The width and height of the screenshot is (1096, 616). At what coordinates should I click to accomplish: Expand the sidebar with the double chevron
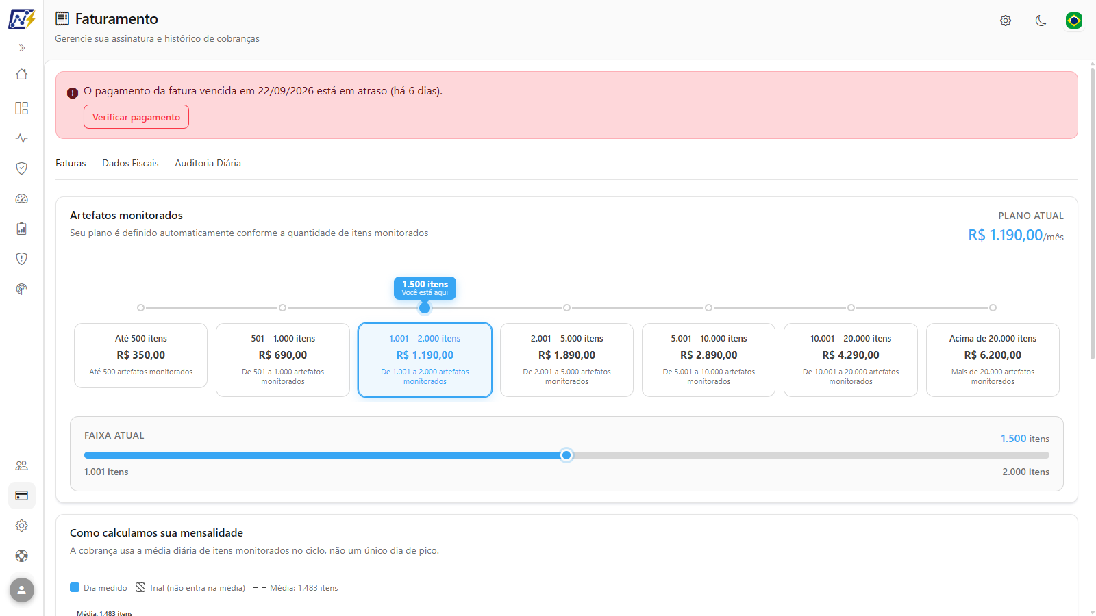pos(22,48)
